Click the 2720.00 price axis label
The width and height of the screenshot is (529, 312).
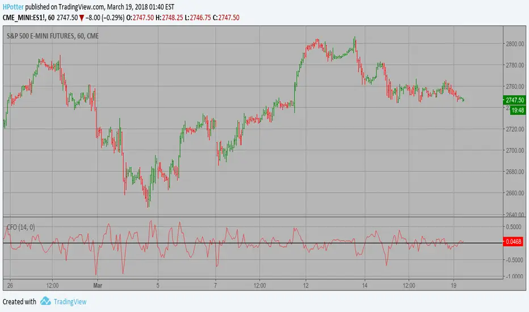pos(515,129)
